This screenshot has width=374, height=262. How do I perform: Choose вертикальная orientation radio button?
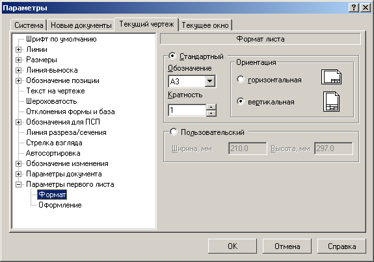[241, 101]
